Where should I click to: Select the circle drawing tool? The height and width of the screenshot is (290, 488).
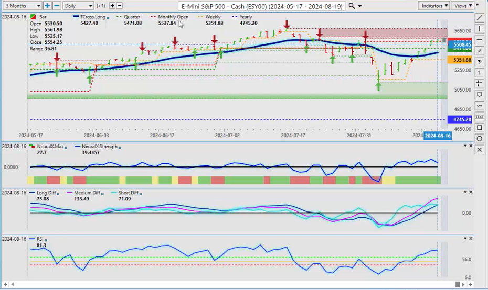pos(480,139)
